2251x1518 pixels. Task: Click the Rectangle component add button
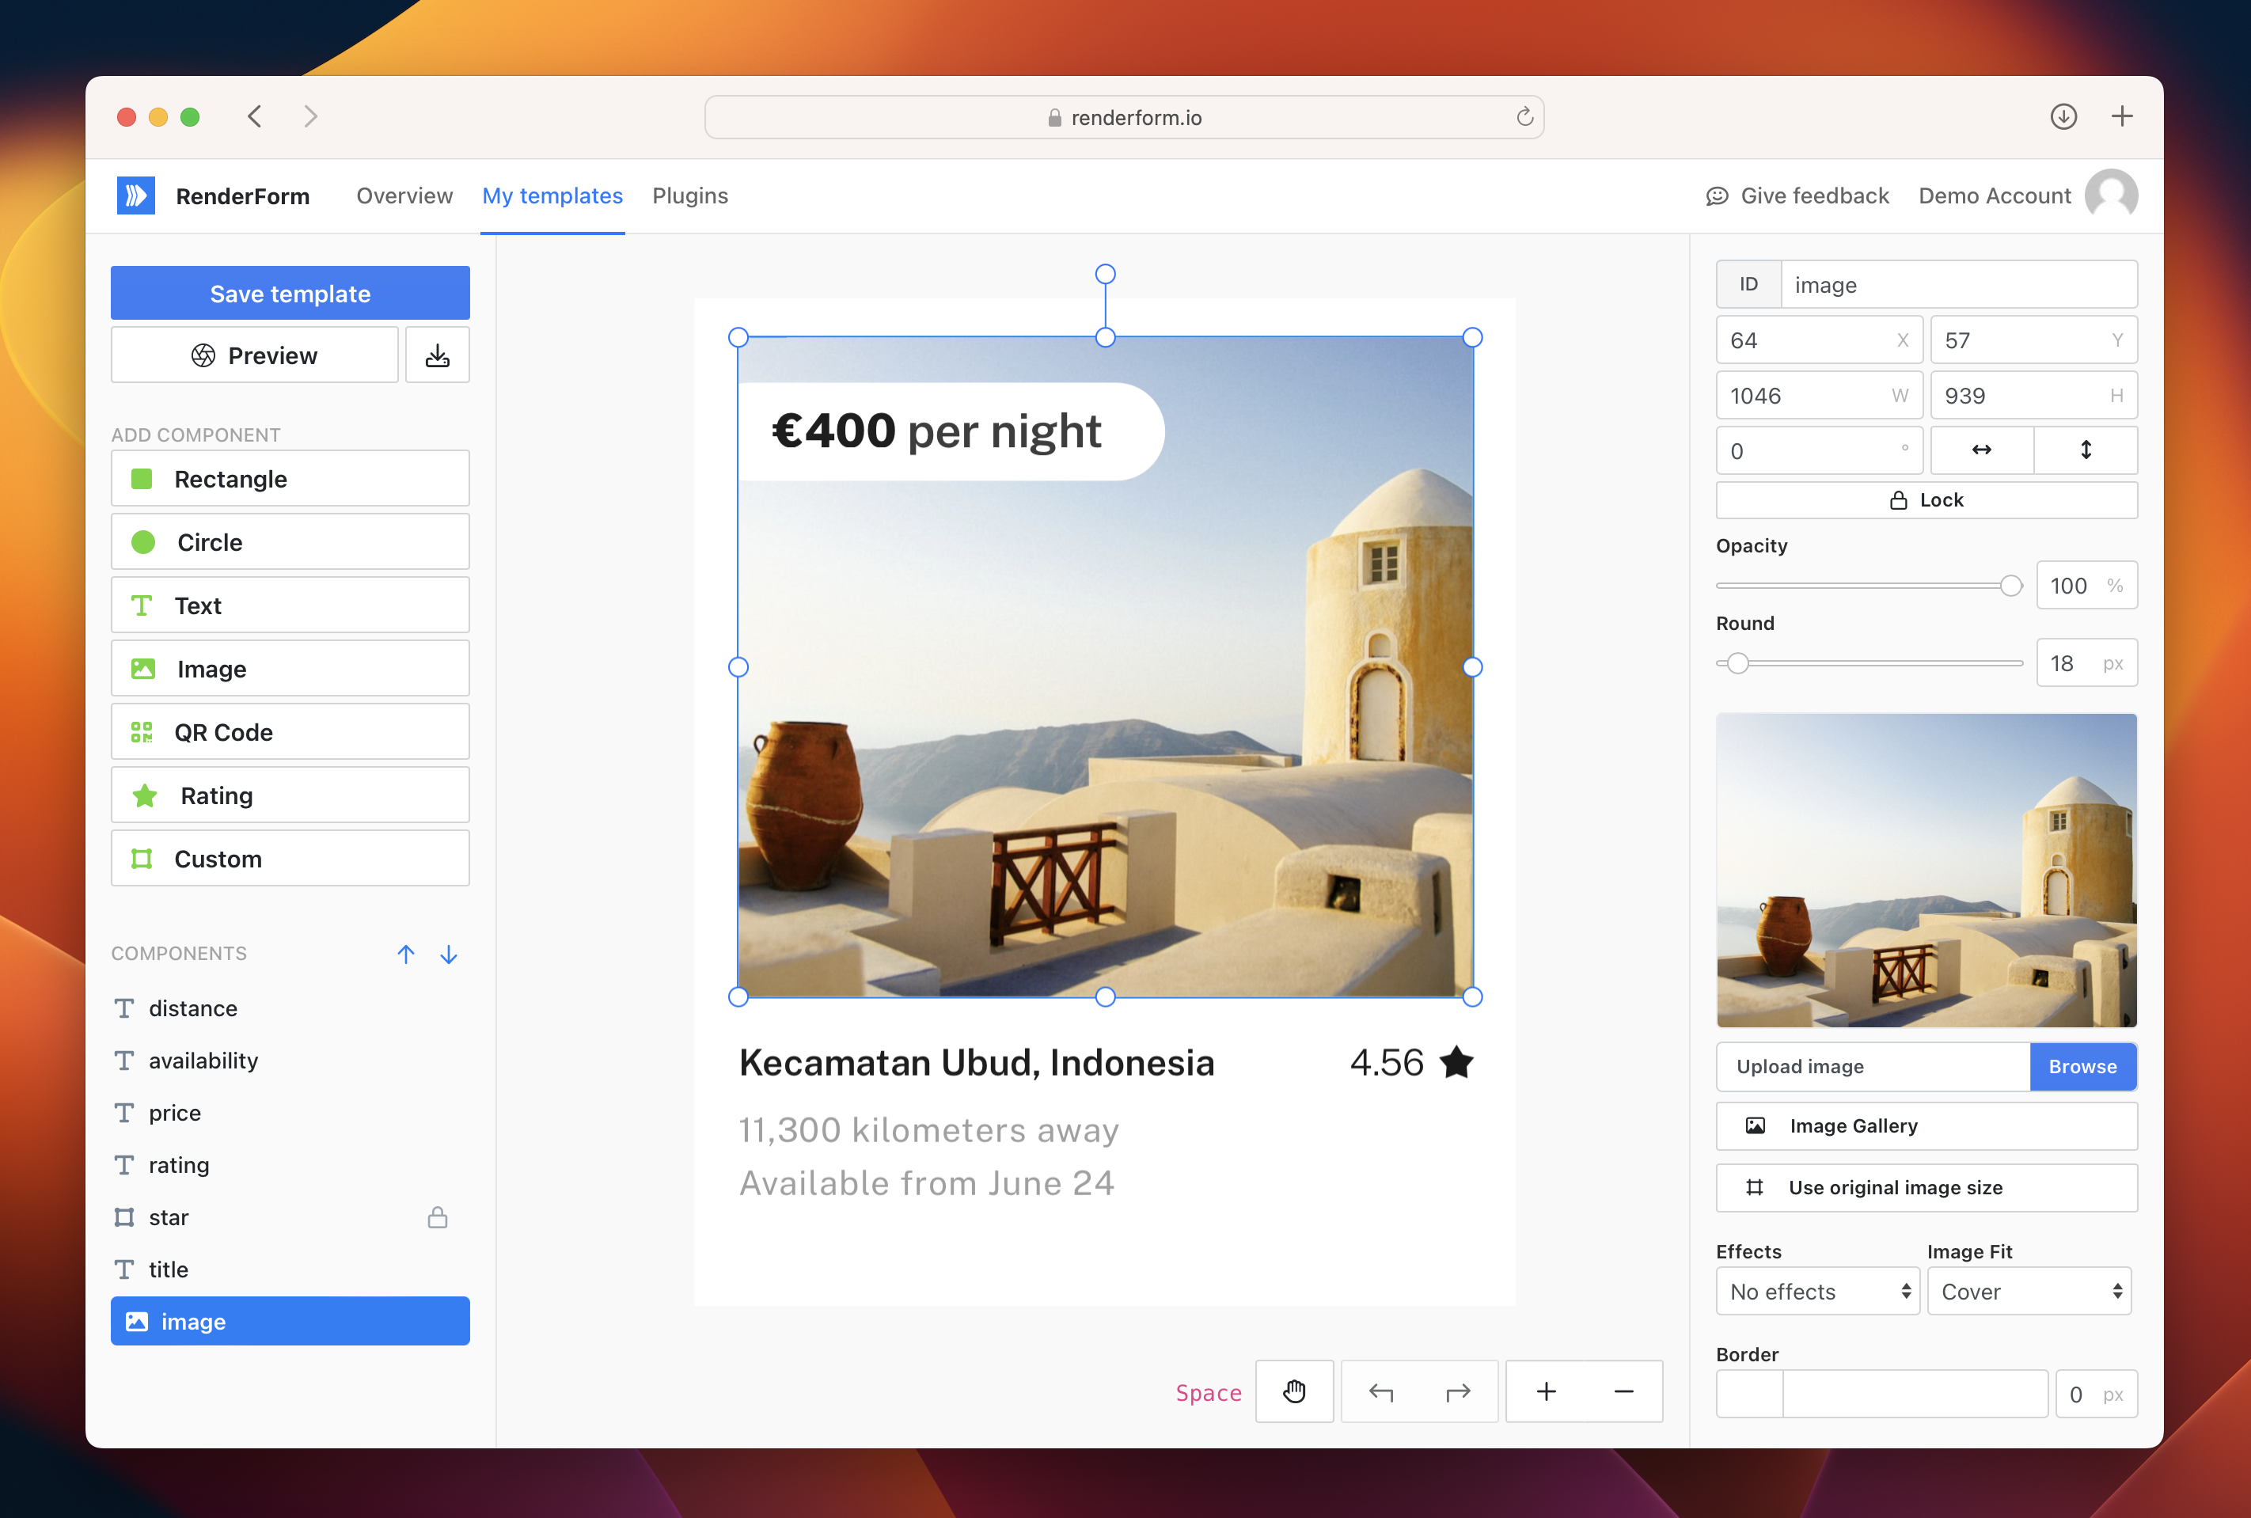288,478
